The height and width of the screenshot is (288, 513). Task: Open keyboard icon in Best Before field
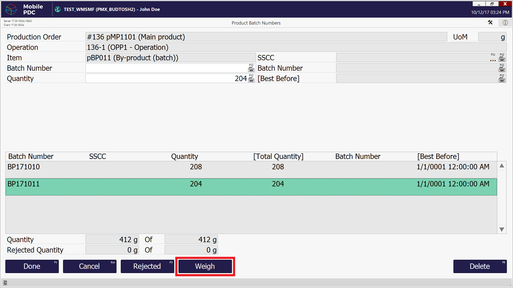tap(502, 79)
